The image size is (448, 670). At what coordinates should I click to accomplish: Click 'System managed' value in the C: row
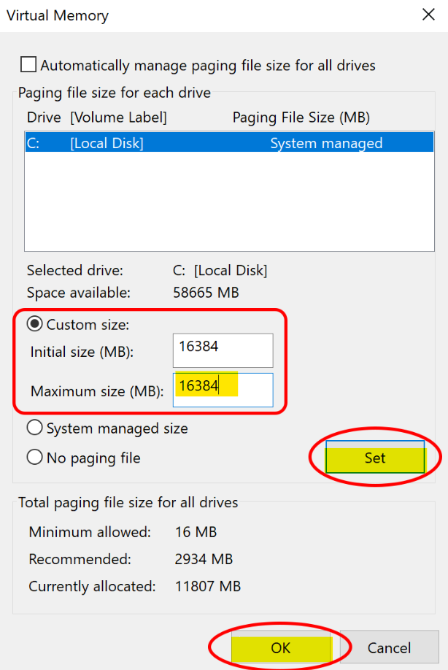(x=326, y=143)
